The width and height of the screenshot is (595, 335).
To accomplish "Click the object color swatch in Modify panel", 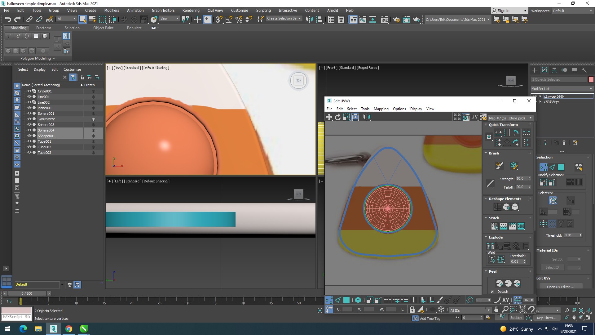I will coord(591,80).
